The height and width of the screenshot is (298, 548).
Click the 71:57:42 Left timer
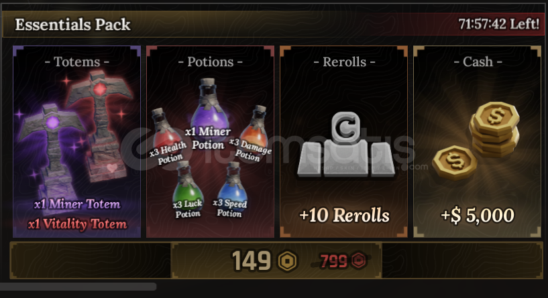[x=499, y=24]
